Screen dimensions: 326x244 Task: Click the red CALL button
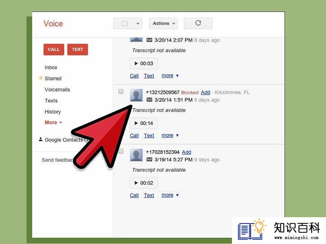(x=54, y=49)
